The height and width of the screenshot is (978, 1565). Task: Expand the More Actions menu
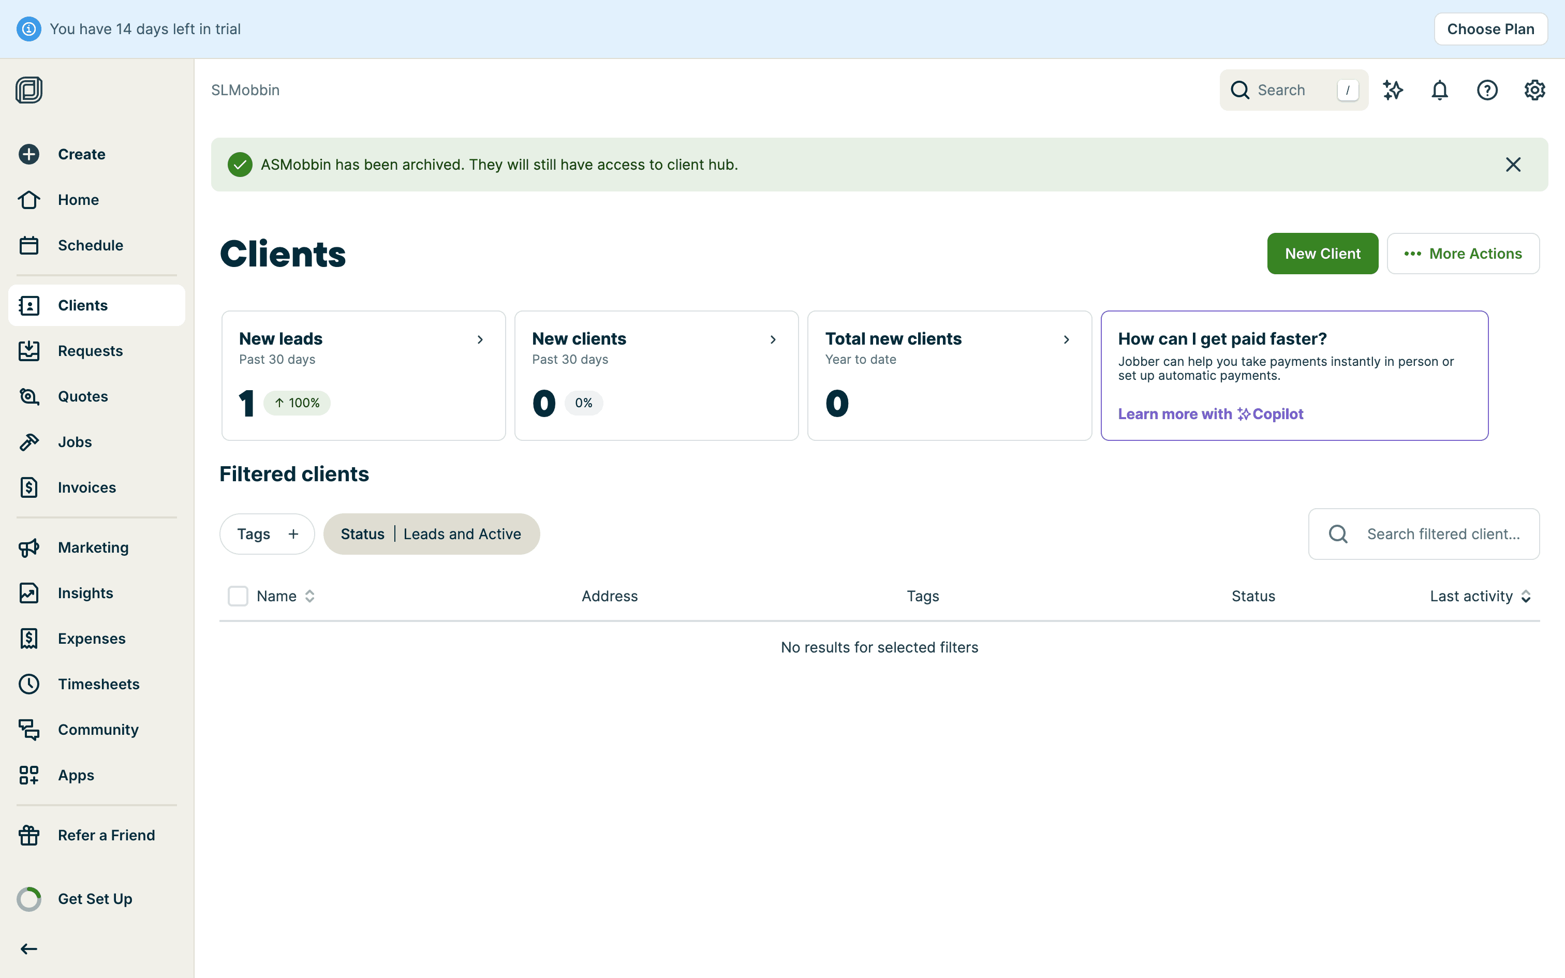[x=1463, y=254]
